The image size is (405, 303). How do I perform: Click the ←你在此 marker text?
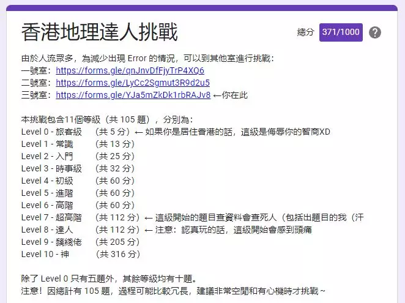[230, 95]
